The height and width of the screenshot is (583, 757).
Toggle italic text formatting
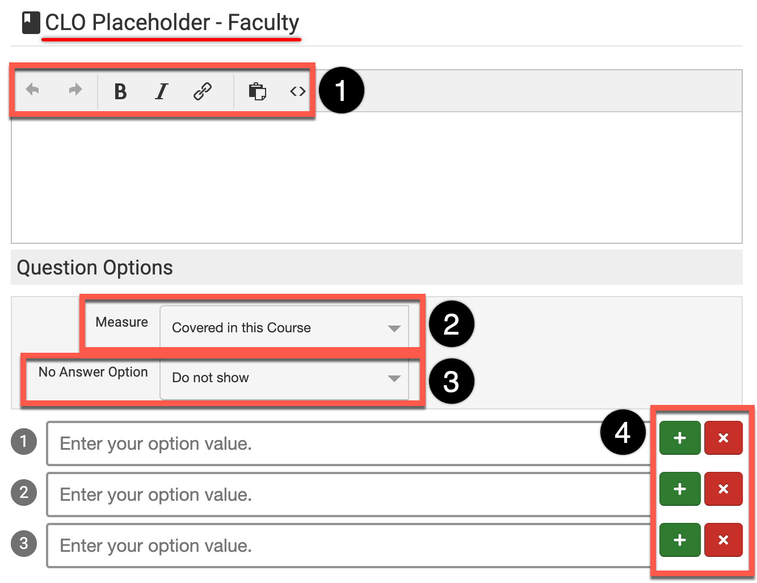point(162,91)
